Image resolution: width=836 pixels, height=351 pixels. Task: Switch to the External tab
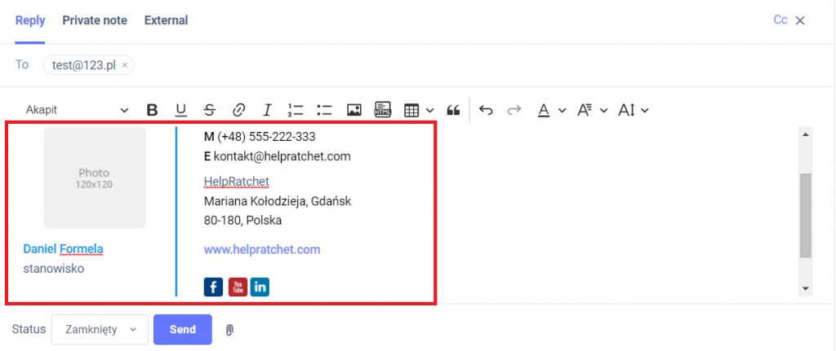click(166, 20)
